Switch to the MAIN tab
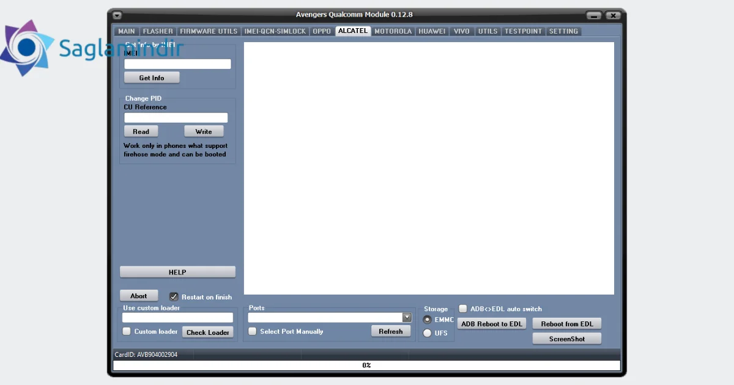Viewport: 734px width, 385px height. (127, 31)
